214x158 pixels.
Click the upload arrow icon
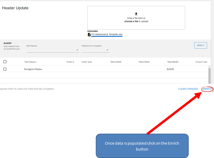[136, 14]
